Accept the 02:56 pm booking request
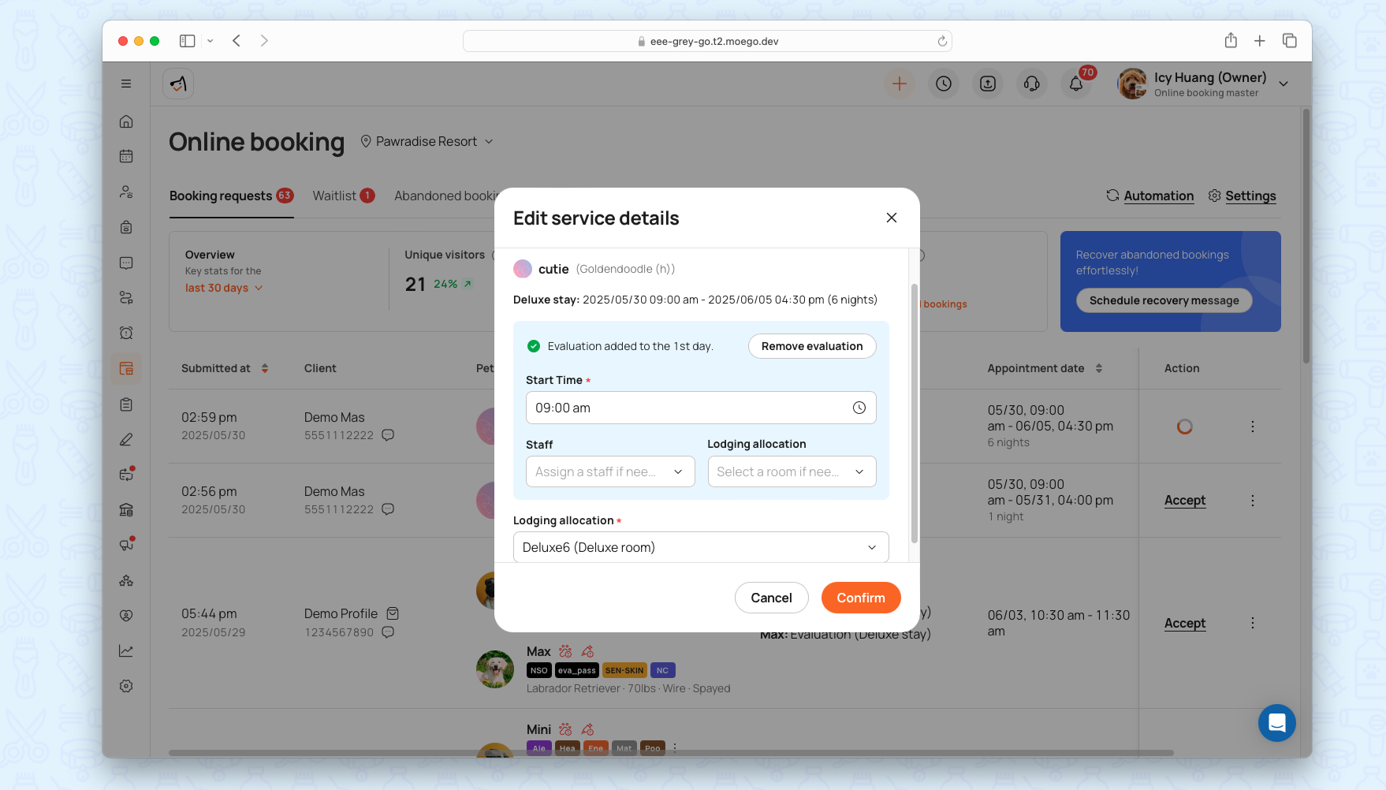The height and width of the screenshot is (790, 1386). point(1185,500)
